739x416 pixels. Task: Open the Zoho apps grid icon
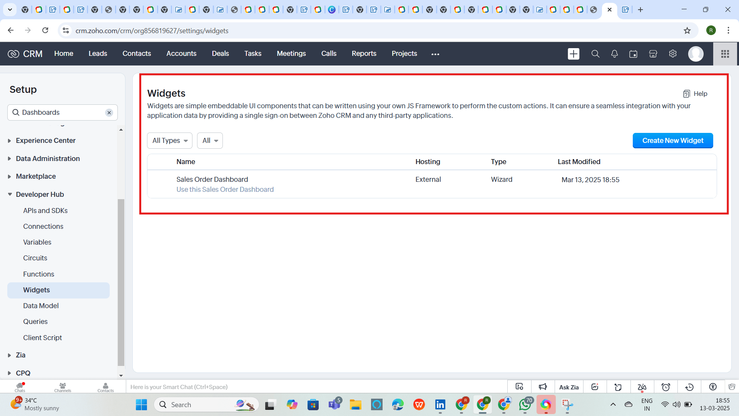click(x=725, y=54)
